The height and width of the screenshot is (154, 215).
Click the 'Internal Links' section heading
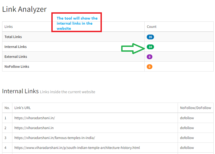[20, 91]
